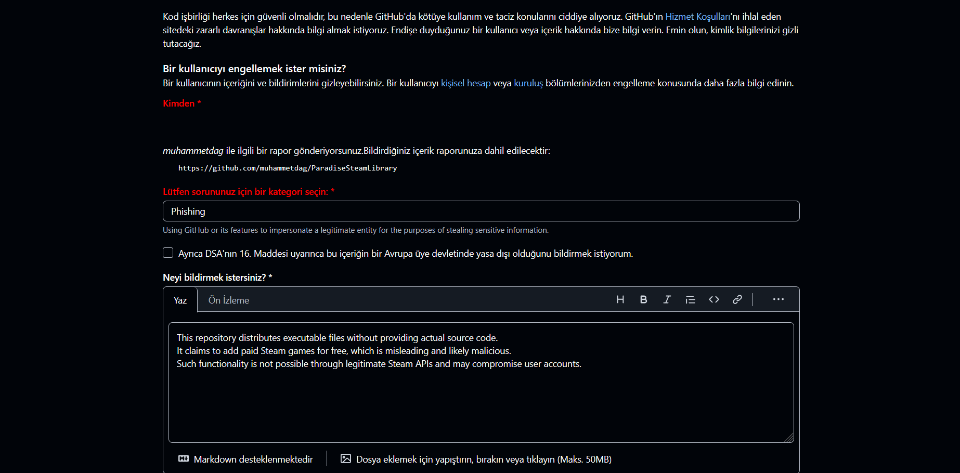Click the Lütfen sorununuz için kategori label
This screenshot has width=960, height=473.
(x=249, y=192)
